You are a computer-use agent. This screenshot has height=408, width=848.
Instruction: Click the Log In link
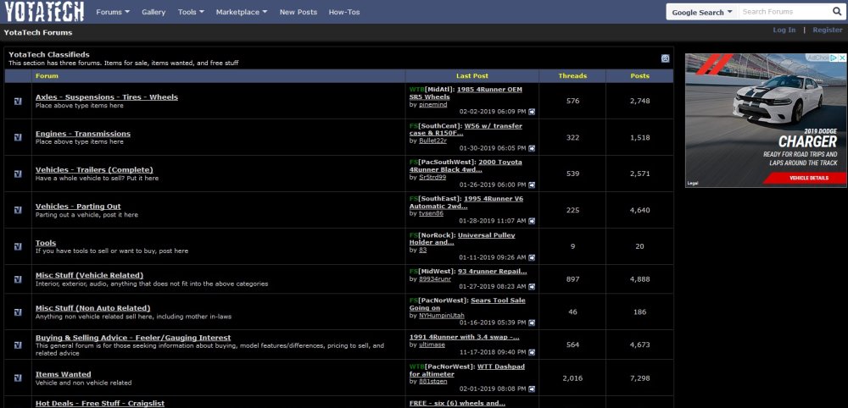click(784, 30)
